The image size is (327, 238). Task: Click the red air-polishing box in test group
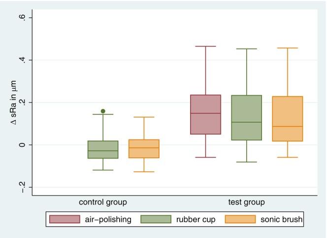click(205, 114)
